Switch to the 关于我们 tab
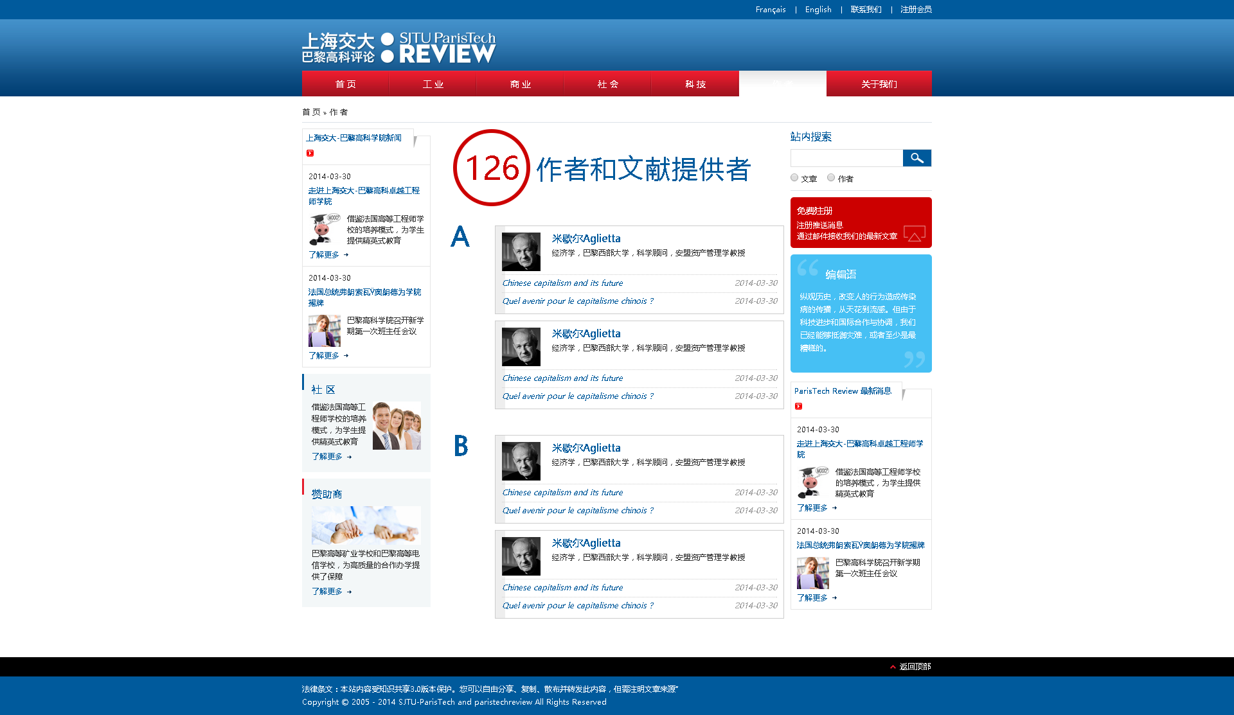 (x=879, y=84)
